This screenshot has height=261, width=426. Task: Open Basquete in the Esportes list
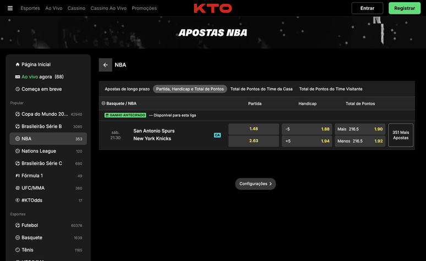coord(48,238)
